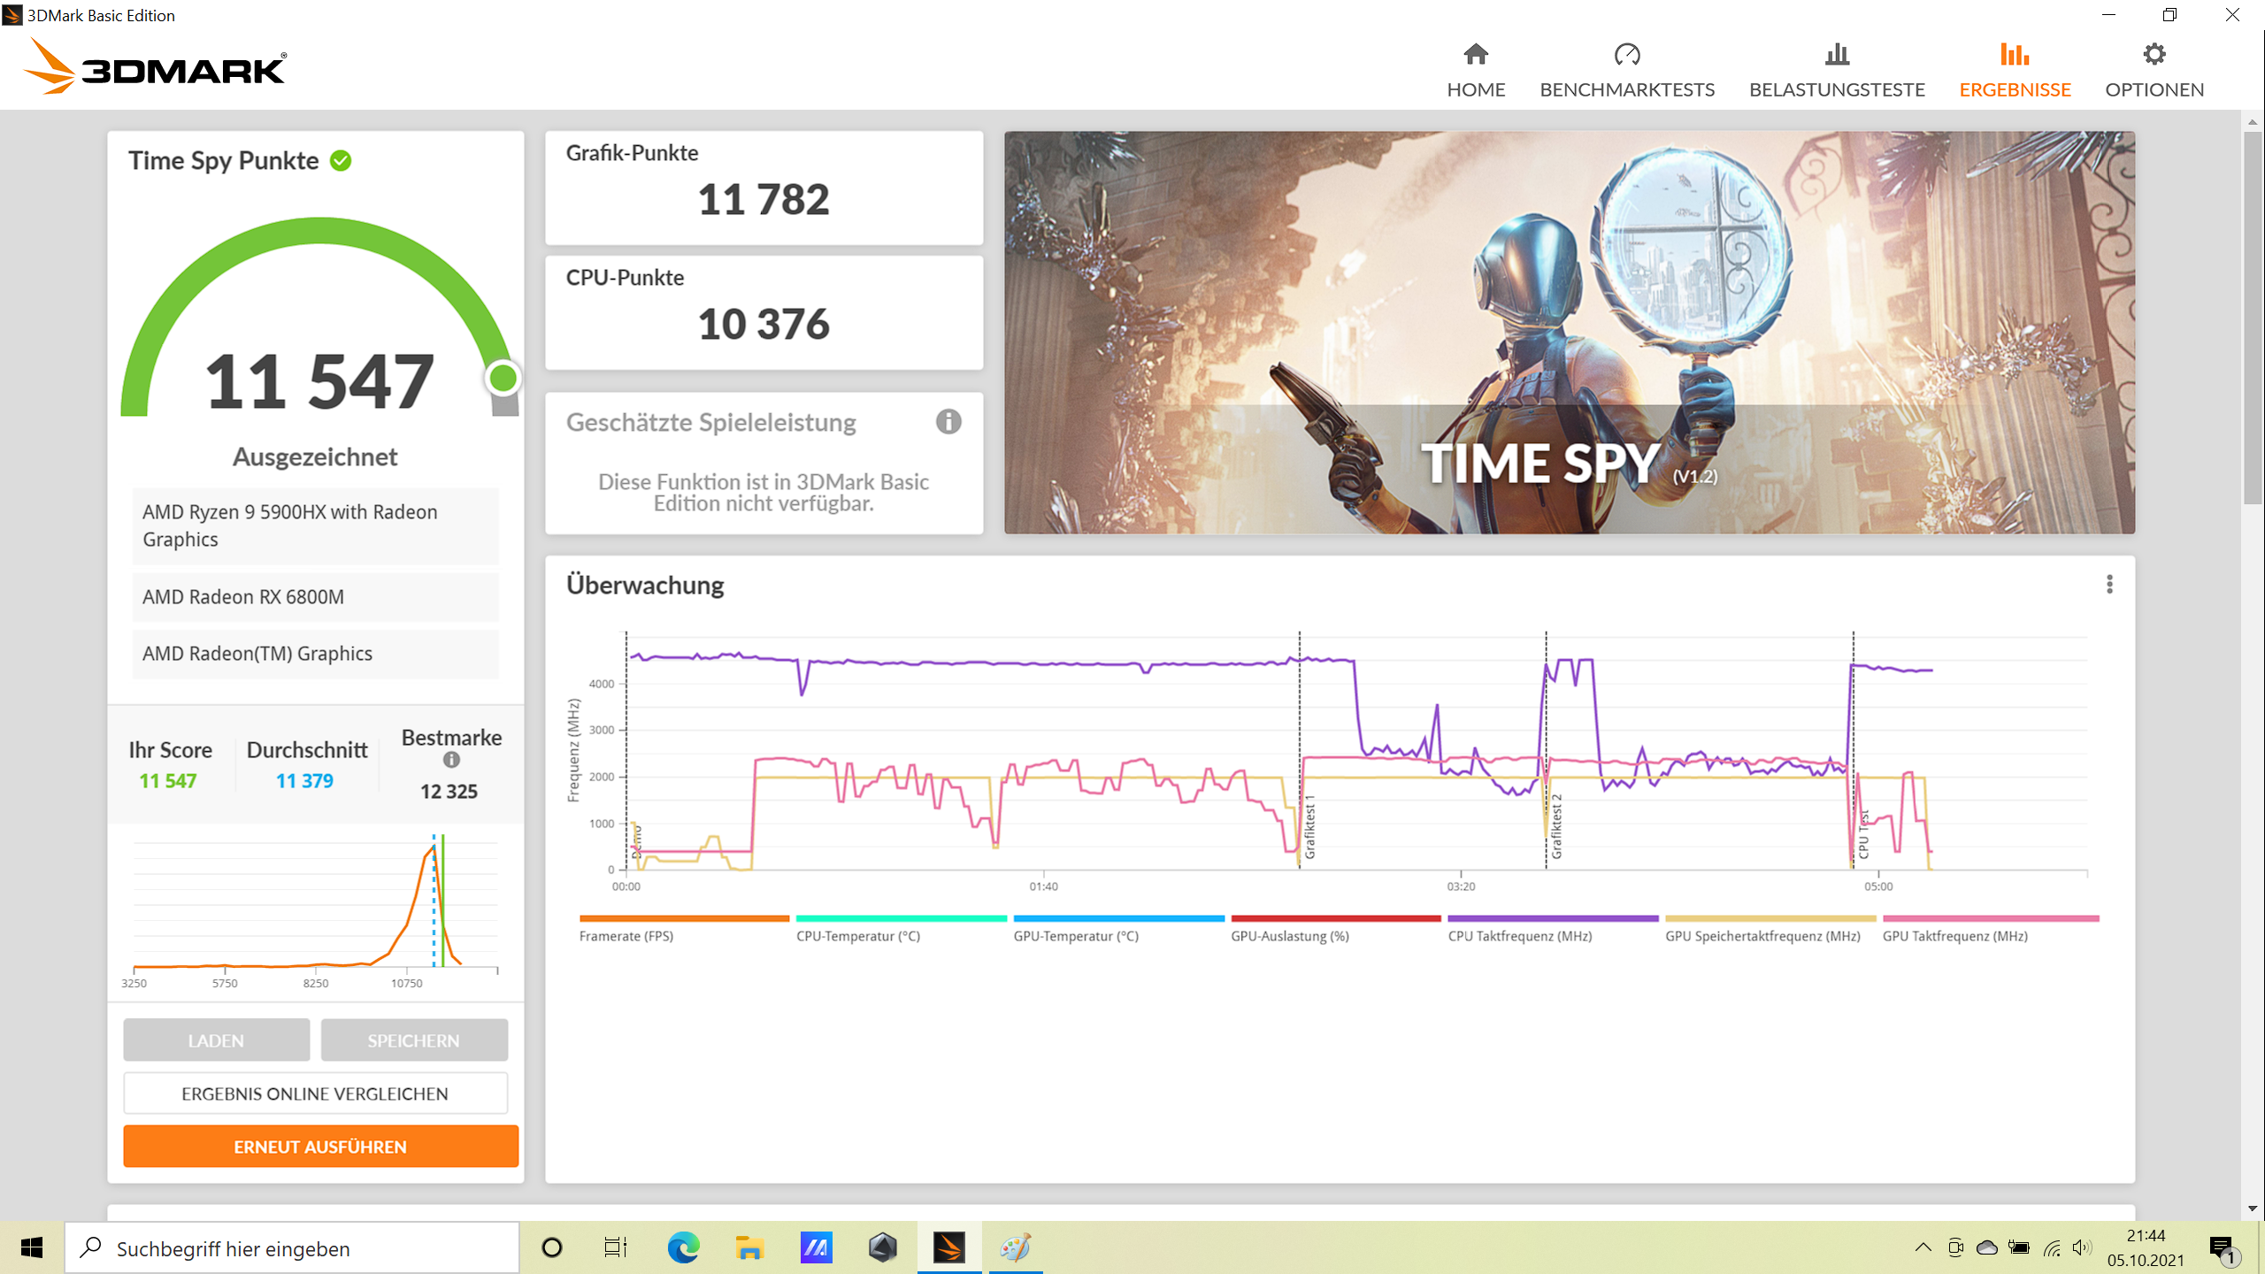Open the Überwachung three-dot menu

click(2111, 585)
